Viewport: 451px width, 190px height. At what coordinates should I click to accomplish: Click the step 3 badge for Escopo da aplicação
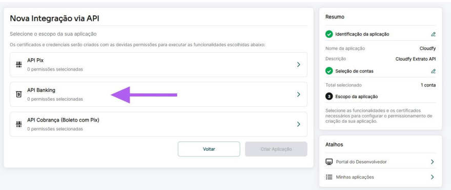pyautogui.click(x=329, y=97)
